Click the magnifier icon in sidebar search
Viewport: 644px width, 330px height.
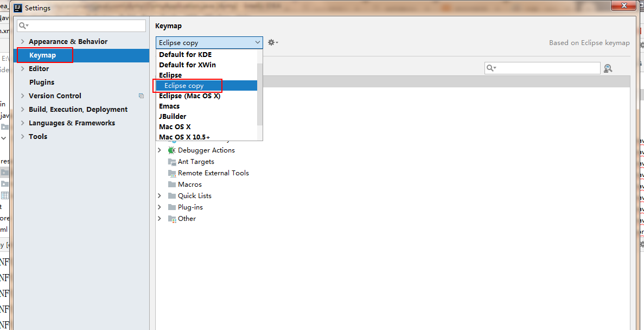click(x=24, y=26)
